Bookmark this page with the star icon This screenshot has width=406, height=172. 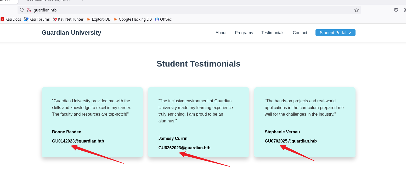click(x=356, y=10)
